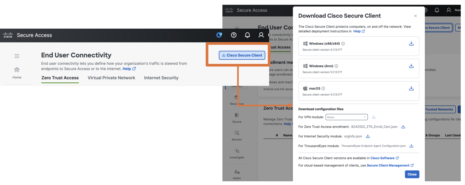Screen dimensions: 465x185
Task: Open Help link under End User Connectivity description
Action: point(129,69)
